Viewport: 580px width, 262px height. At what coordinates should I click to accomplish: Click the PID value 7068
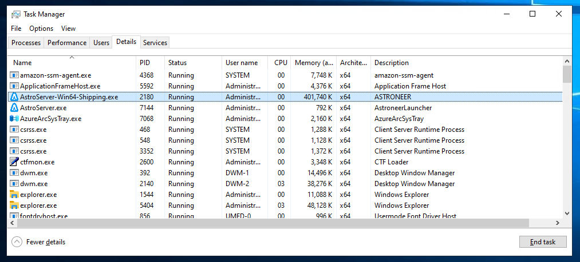147,119
